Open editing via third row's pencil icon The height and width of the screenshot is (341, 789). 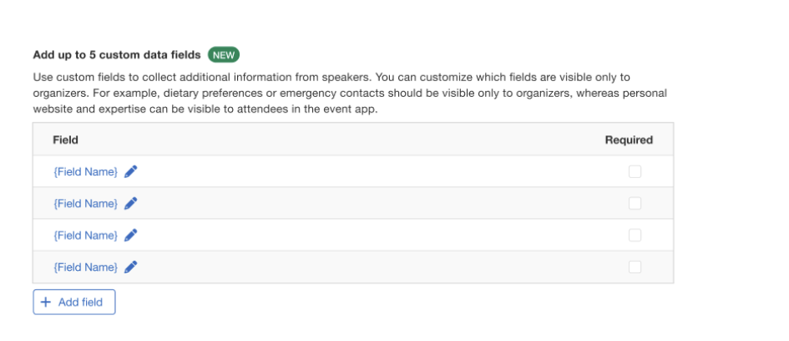[131, 235]
